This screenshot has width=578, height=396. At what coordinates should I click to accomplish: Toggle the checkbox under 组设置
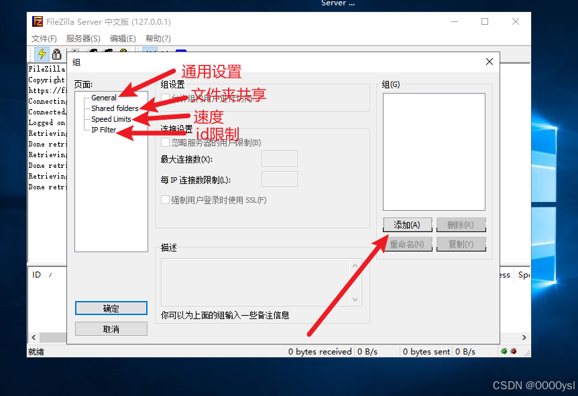point(165,98)
